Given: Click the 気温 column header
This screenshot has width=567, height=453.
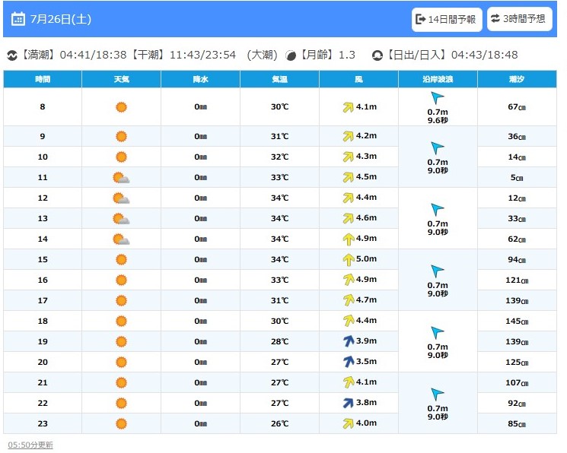Looking at the screenshot, I should (x=280, y=79).
